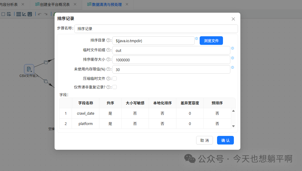Click variable info icon beside 未使用内存限值 field
The height and width of the screenshot is (171, 302).
point(232,68)
